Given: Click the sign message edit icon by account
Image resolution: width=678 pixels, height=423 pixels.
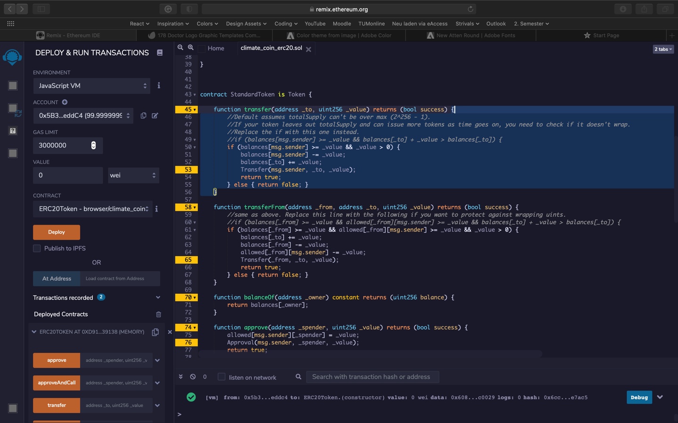Looking at the screenshot, I should 155,116.
